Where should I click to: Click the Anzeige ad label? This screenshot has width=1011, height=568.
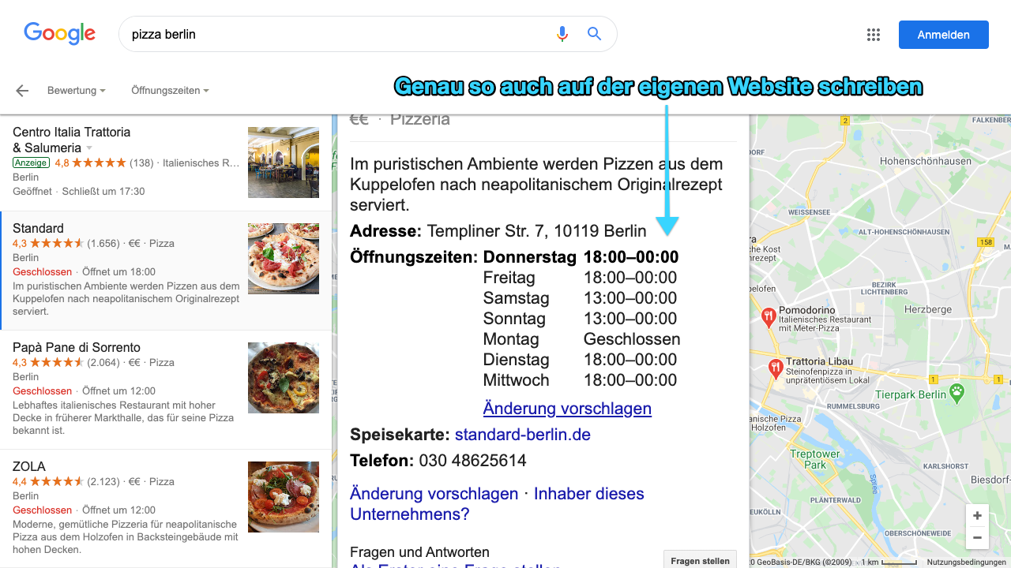pos(31,163)
